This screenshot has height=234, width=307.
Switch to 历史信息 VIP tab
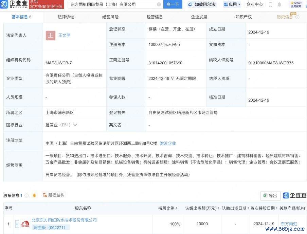click(x=285, y=17)
